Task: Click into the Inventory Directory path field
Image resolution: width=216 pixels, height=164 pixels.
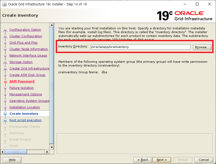Action: (x=141, y=47)
